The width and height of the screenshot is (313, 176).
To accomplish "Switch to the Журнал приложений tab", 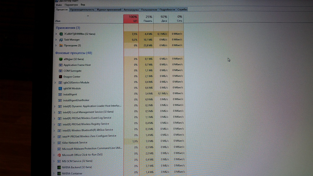I will coord(109,9).
